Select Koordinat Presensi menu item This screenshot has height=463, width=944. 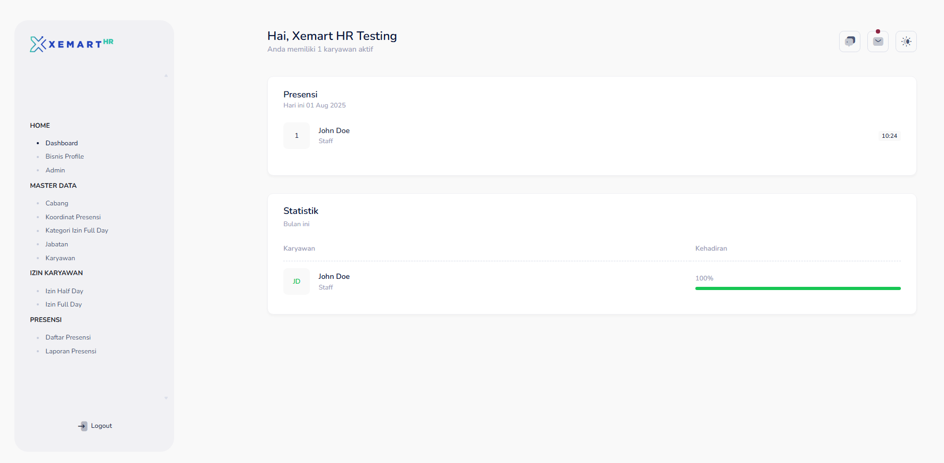(x=73, y=217)
